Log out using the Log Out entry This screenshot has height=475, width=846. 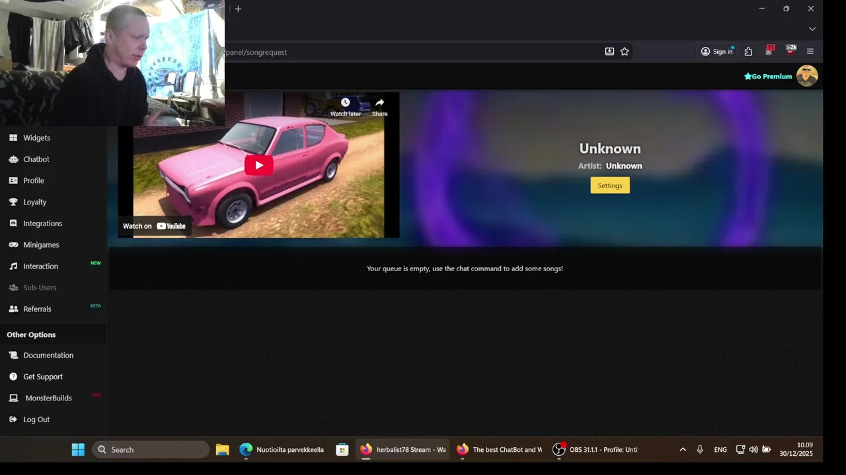(36, 420)
